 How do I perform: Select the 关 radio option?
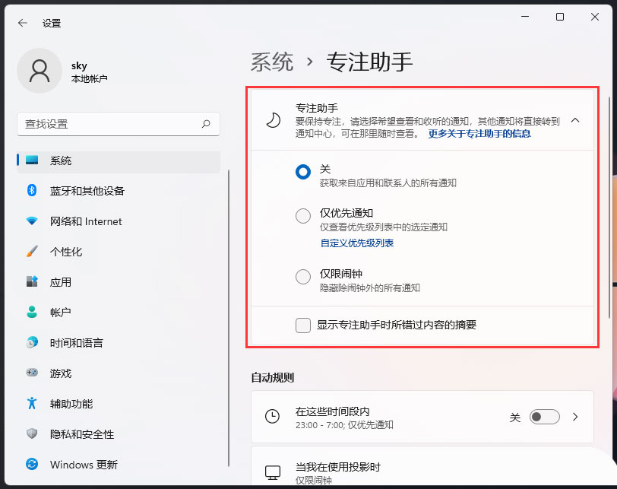click(x=303, y=172)
